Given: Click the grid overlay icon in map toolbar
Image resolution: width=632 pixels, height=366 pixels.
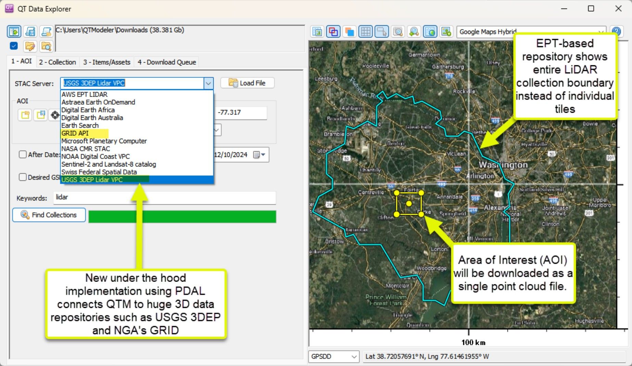Looking at the screenshot, I should pyautogui.click(x=366, y=32).
